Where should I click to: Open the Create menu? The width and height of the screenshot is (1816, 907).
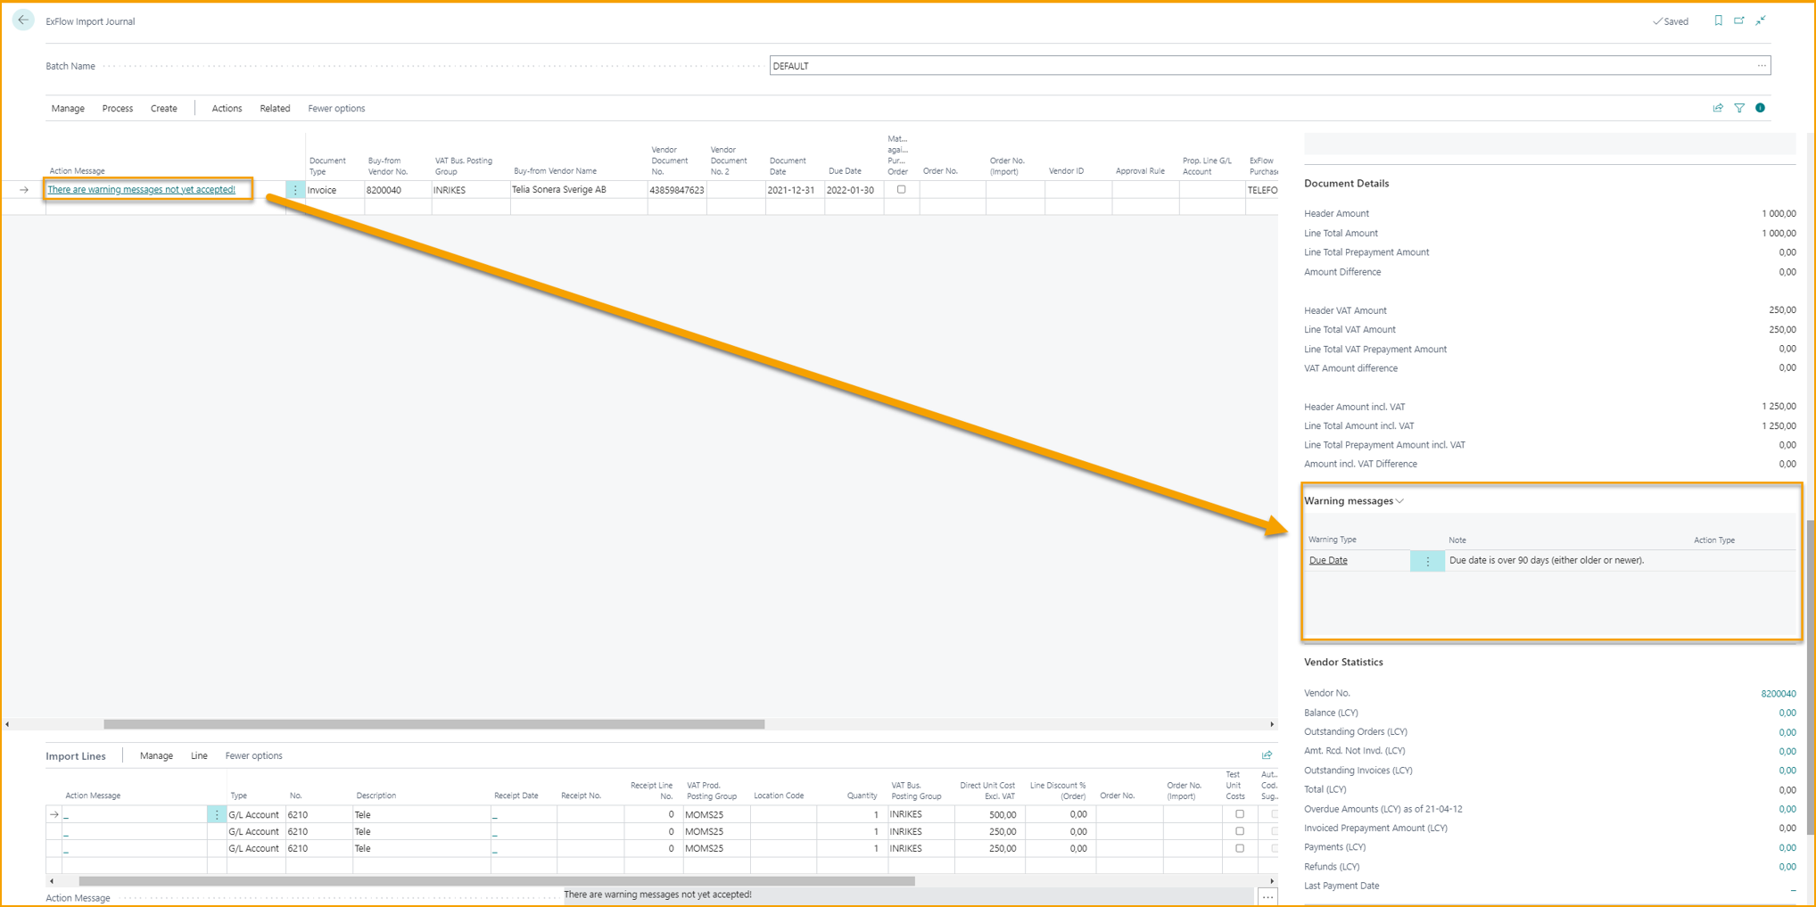coord(164,109)
